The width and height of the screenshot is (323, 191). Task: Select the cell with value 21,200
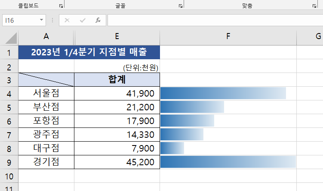pos(117,107)
